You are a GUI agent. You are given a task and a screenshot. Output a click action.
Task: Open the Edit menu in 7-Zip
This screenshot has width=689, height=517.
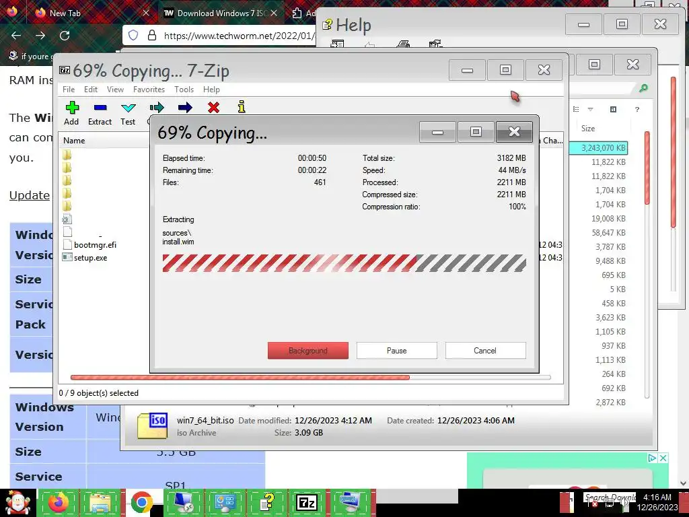tap(91, 90)
